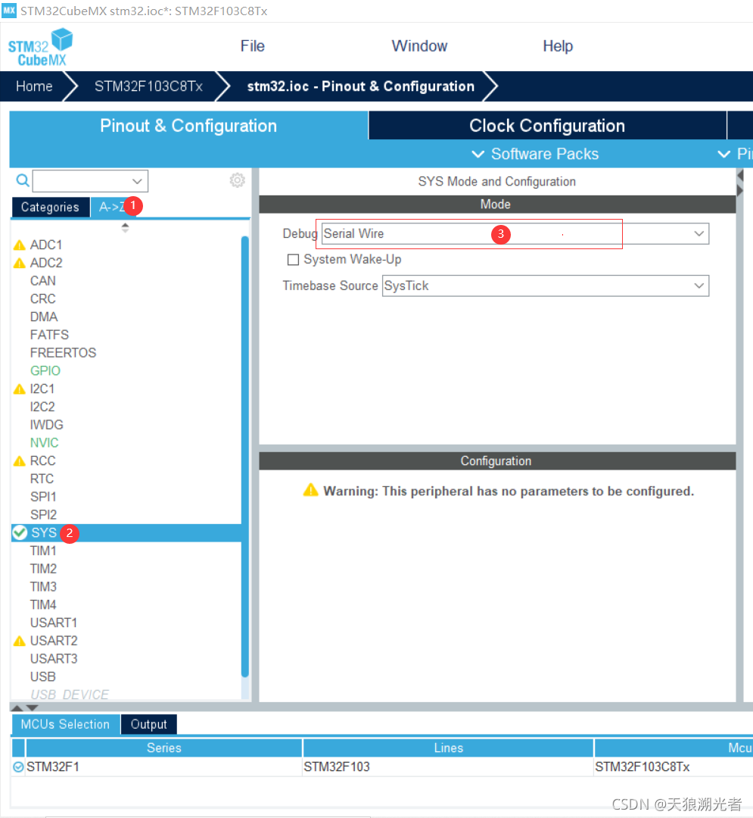Image resolution: width=753 pixels, height=818 pixels.
Task: Click the STM32F1 row selection icon
Action: point(18,766)
